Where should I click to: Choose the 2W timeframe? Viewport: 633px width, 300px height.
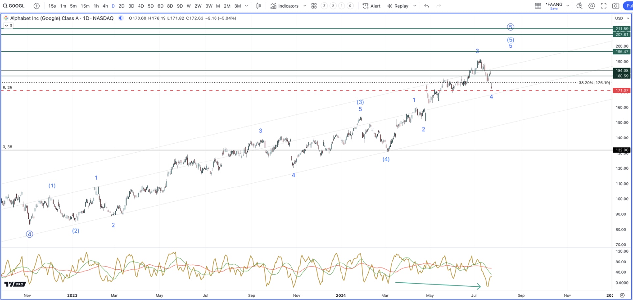(198, 6)
